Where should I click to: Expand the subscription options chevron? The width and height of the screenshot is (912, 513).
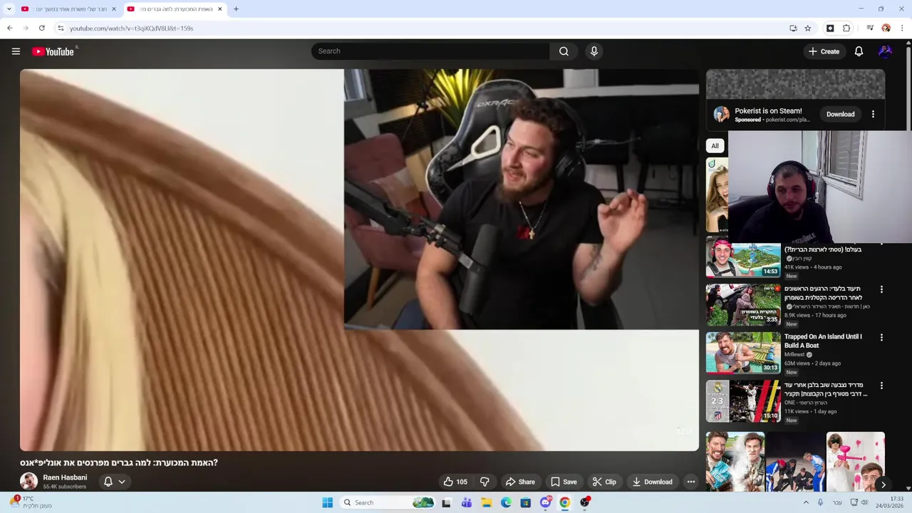click(122, 482)
